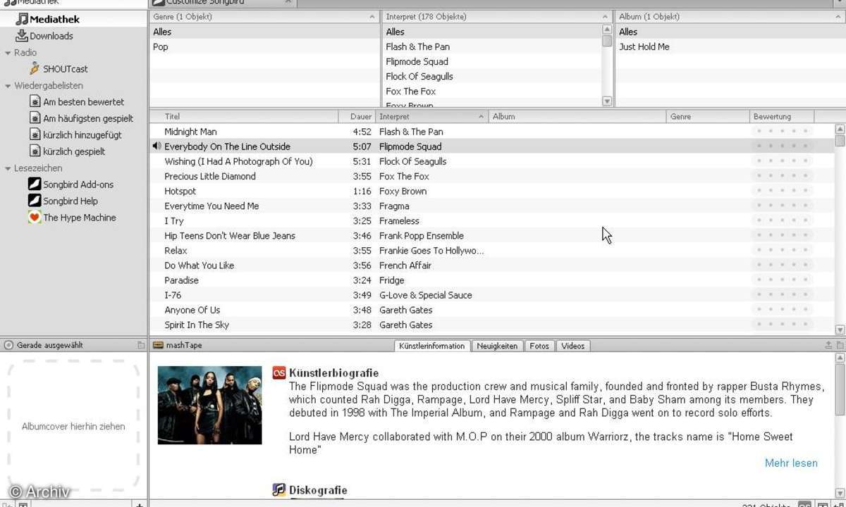Open the Songbird Help bookmark icon
Image resolution: width=846 pixels, height=507 pixels.
35,201
